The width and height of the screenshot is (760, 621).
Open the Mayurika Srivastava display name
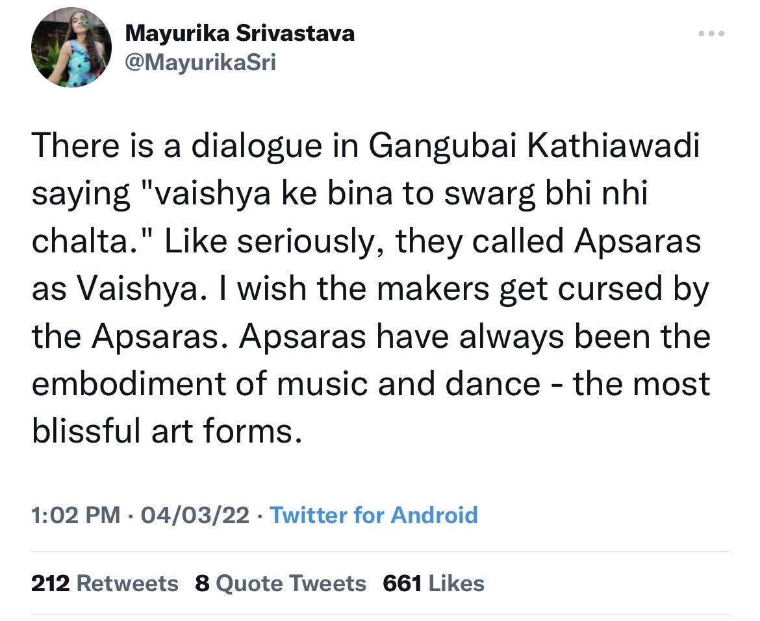(x=239, y=33)
